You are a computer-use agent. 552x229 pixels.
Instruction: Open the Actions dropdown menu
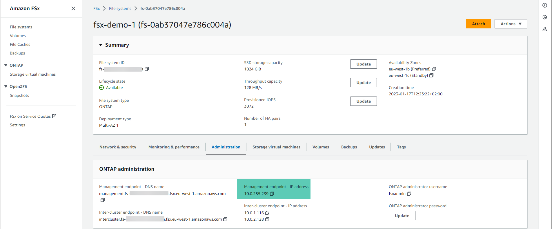pos(511,24)
